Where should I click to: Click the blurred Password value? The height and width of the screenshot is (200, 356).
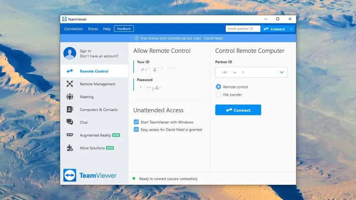pyautogui.click(x=151, y=87)
